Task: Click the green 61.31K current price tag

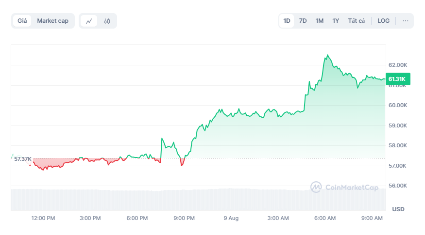Action: (x=398, y=79)
